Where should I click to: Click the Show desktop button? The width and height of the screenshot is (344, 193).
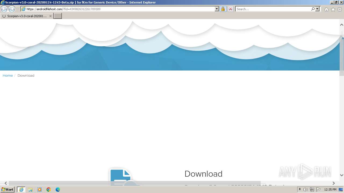341,190
